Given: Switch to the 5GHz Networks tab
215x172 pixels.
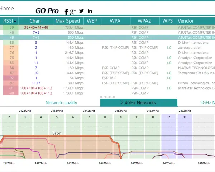Looking at the screenshot, I should point(207,102).
